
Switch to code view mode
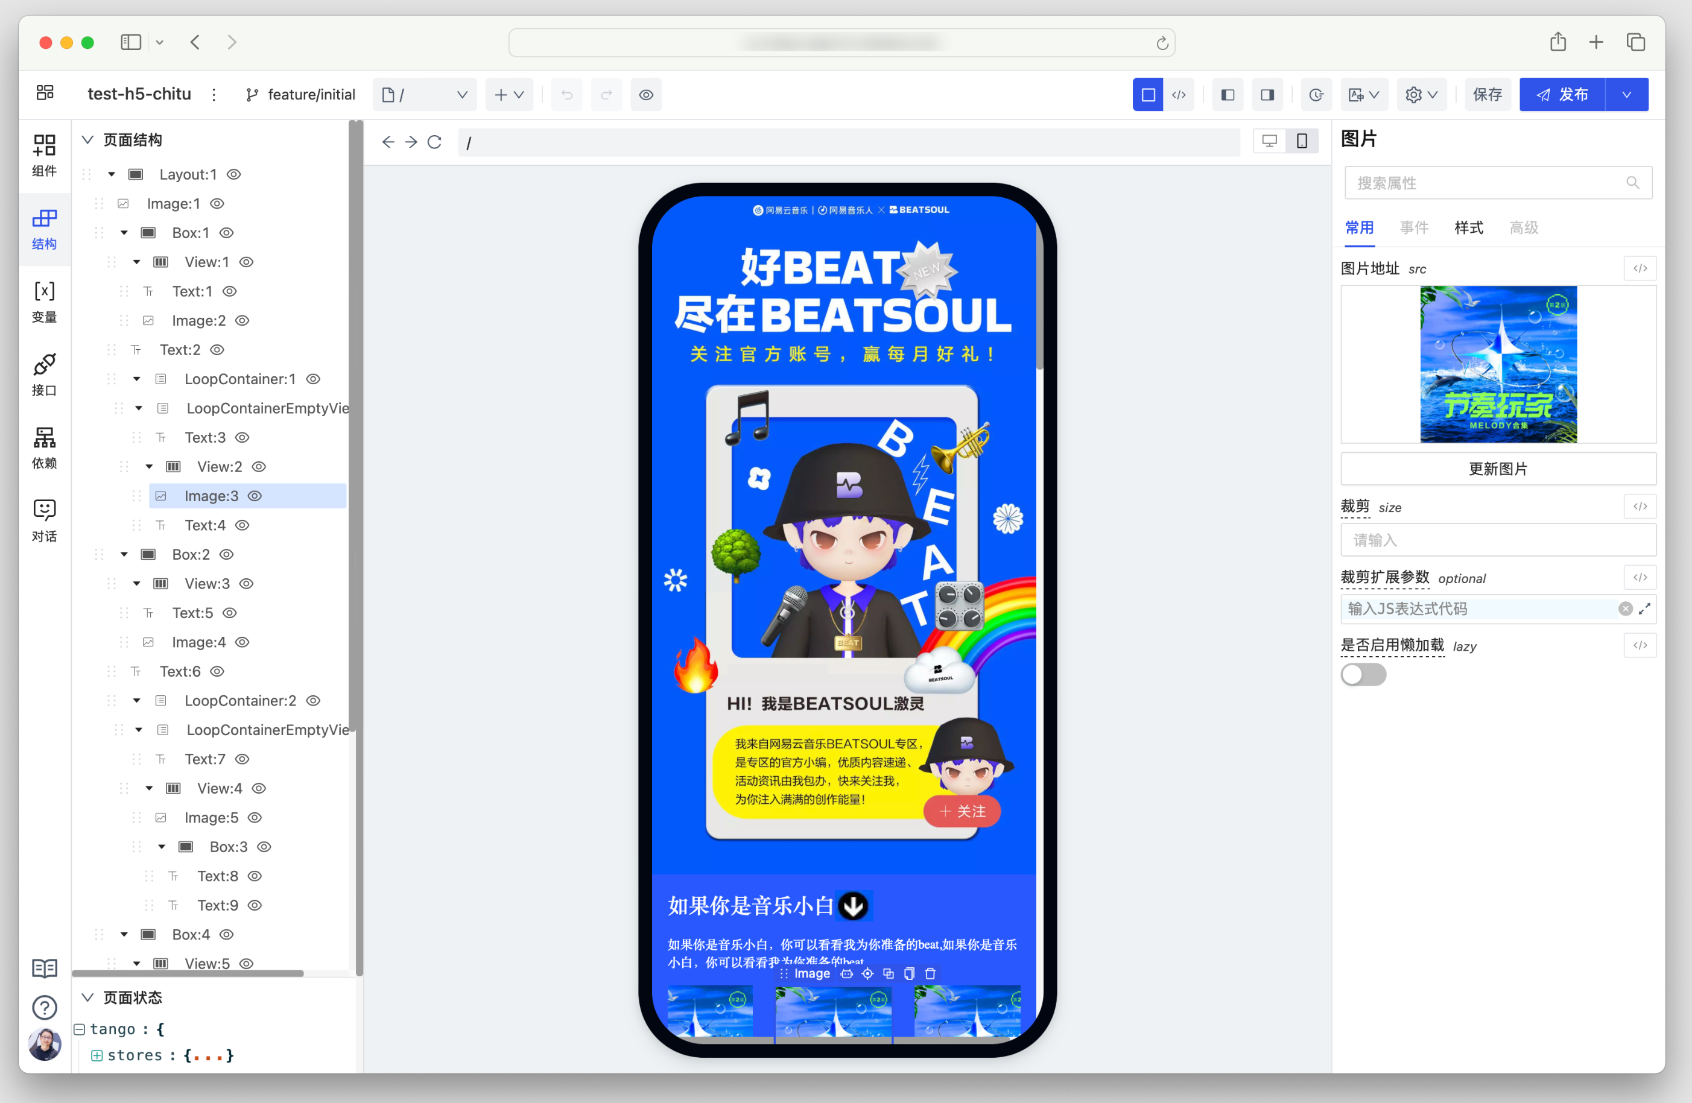click(1179, 95)
